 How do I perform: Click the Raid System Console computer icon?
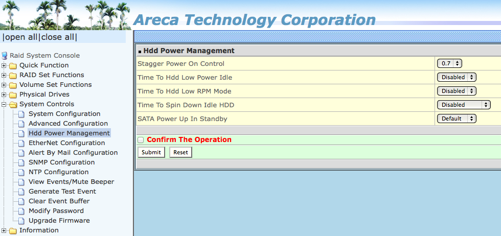click(x=5, y=56)
